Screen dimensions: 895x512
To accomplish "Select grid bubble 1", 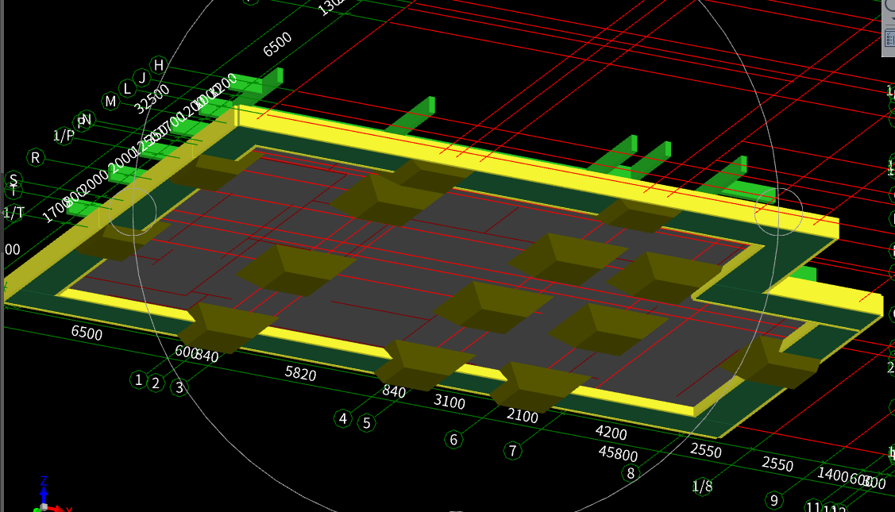I will [x=138, y=379].
